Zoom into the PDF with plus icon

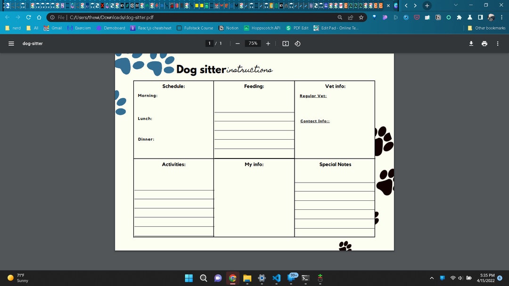click(268, 43)
